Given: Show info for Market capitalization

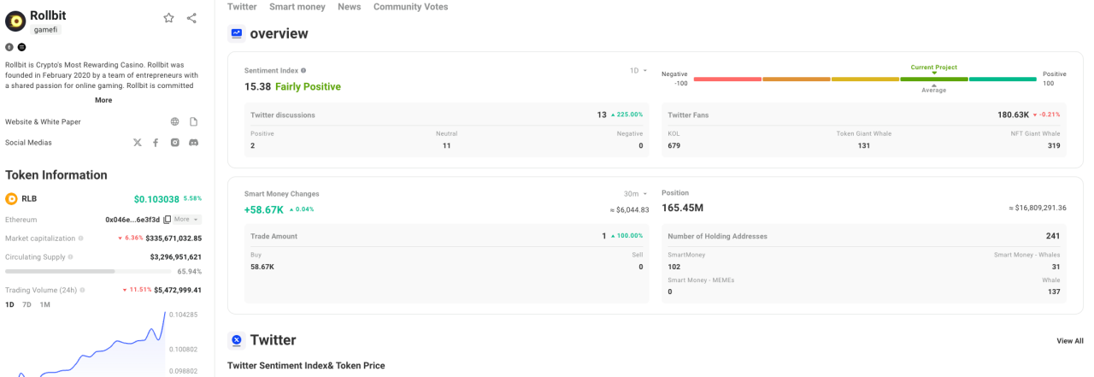Looking at the screenshot, I should (82, 239).
